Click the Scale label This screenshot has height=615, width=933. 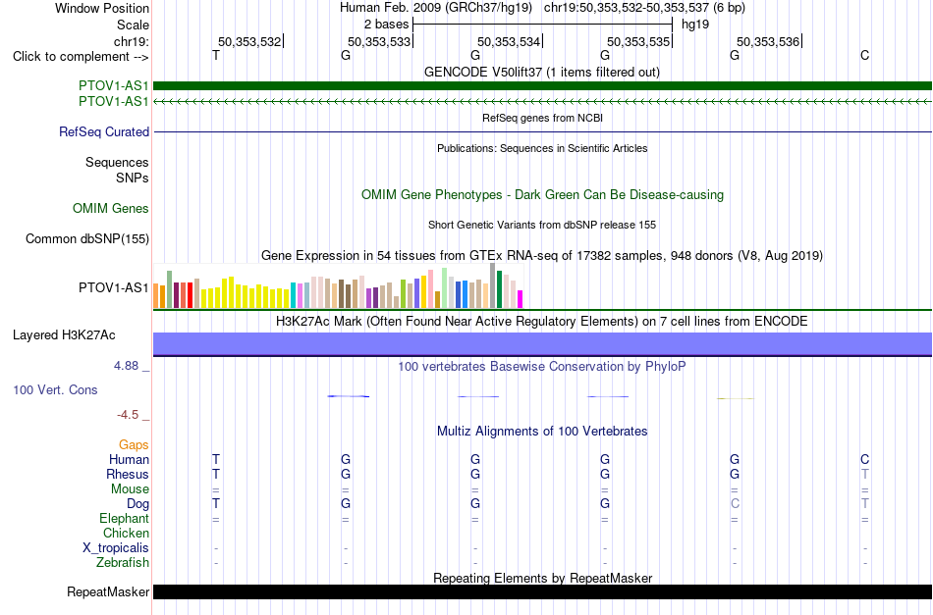click(133, 25)
